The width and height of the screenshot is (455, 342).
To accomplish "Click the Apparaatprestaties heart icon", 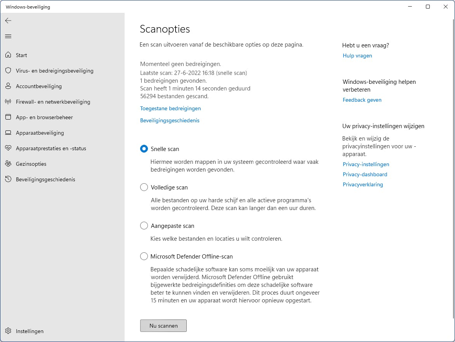I will pyautogui.click(x=8, y=148).
